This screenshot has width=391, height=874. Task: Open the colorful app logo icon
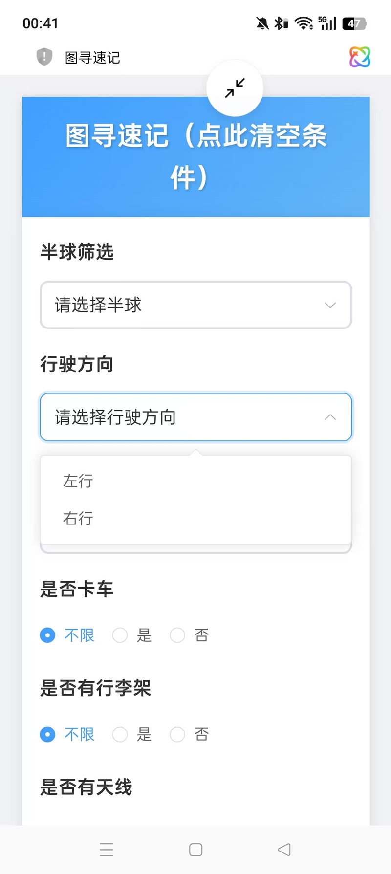[360, 57]
